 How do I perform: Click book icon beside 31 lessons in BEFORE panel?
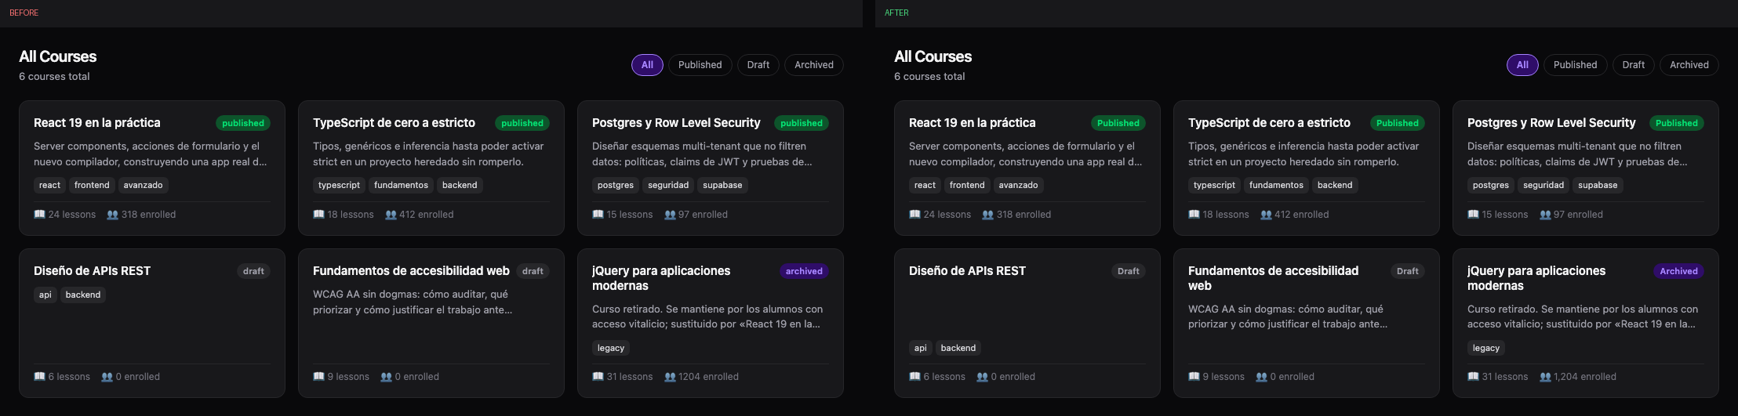[x=598, y=377]
